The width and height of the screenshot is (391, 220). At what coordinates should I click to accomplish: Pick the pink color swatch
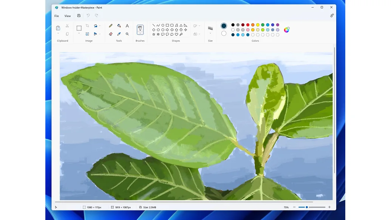pyautogui.click(x=248, y=30)
